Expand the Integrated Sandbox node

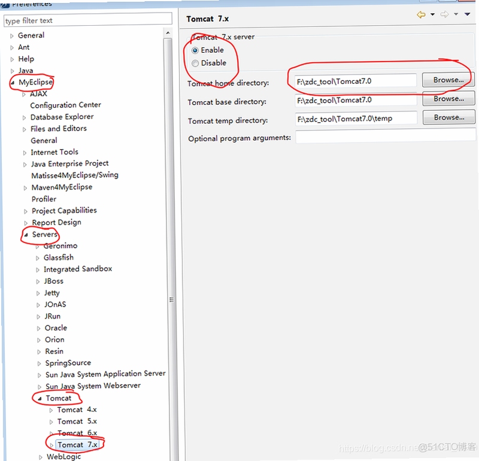(38, 270)
